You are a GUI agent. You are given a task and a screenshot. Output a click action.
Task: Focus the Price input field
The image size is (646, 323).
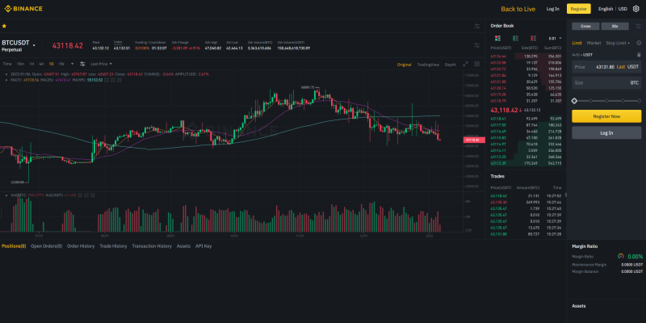coord(606,67)
